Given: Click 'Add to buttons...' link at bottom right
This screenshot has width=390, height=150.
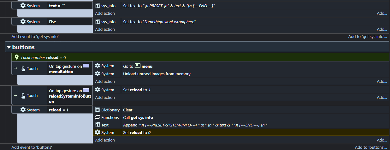Looking at the screenshot, I should point(371,147).
